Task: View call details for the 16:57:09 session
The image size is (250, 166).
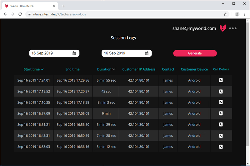Action: point(221,114)
